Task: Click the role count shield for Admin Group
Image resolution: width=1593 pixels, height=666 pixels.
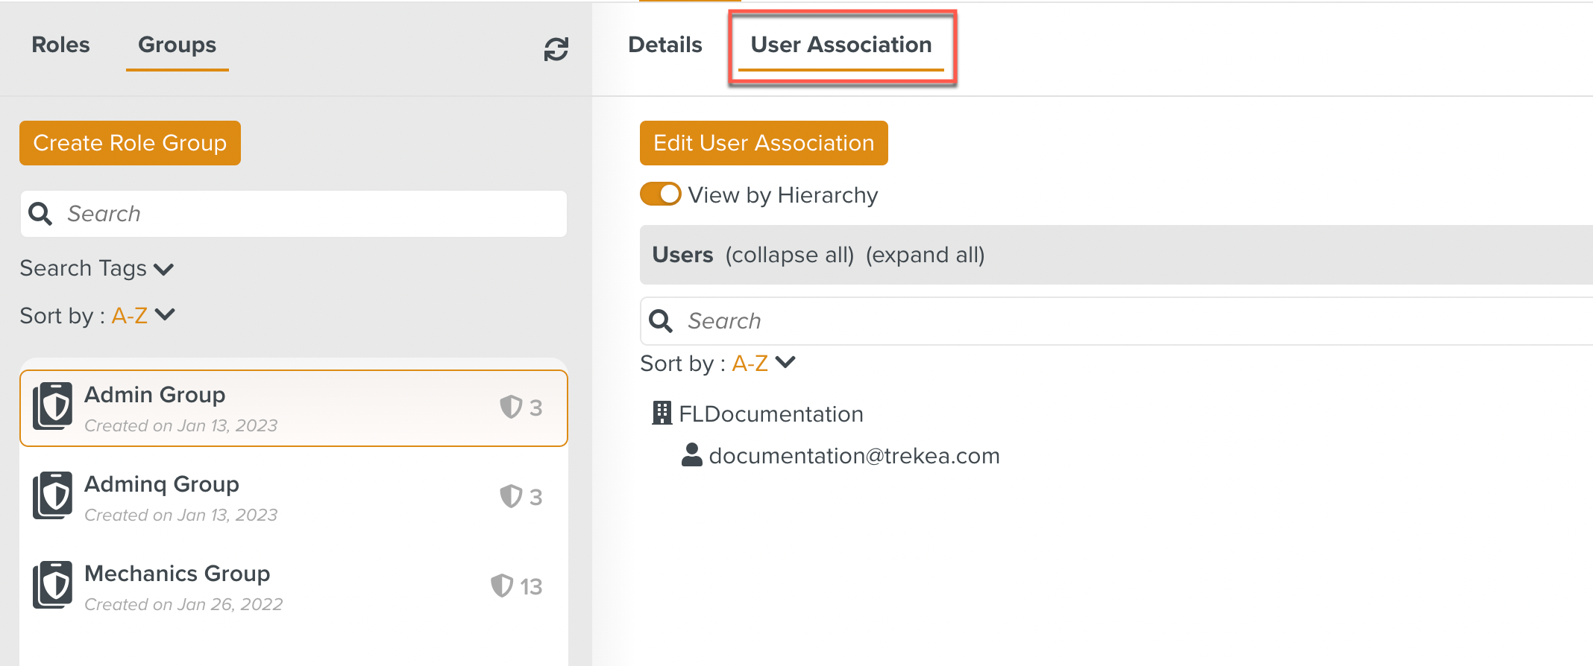Action: [511, 407]
